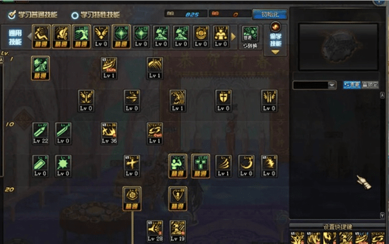Screen dimensions: 389x244
Task: Click the green cross mastered skill icon
Action: click(x=200, y=166)
